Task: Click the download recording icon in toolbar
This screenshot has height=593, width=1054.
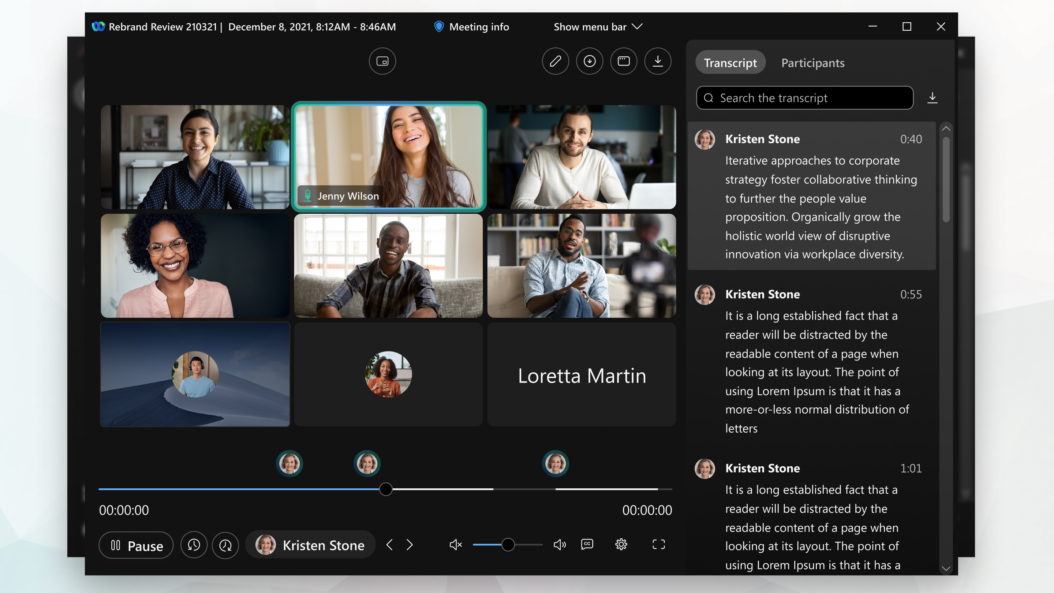Action: [x=658, y=61]
